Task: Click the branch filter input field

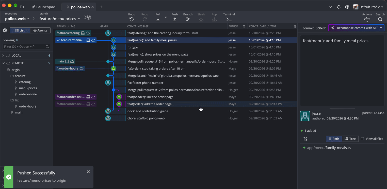Action: pos(26,47)
